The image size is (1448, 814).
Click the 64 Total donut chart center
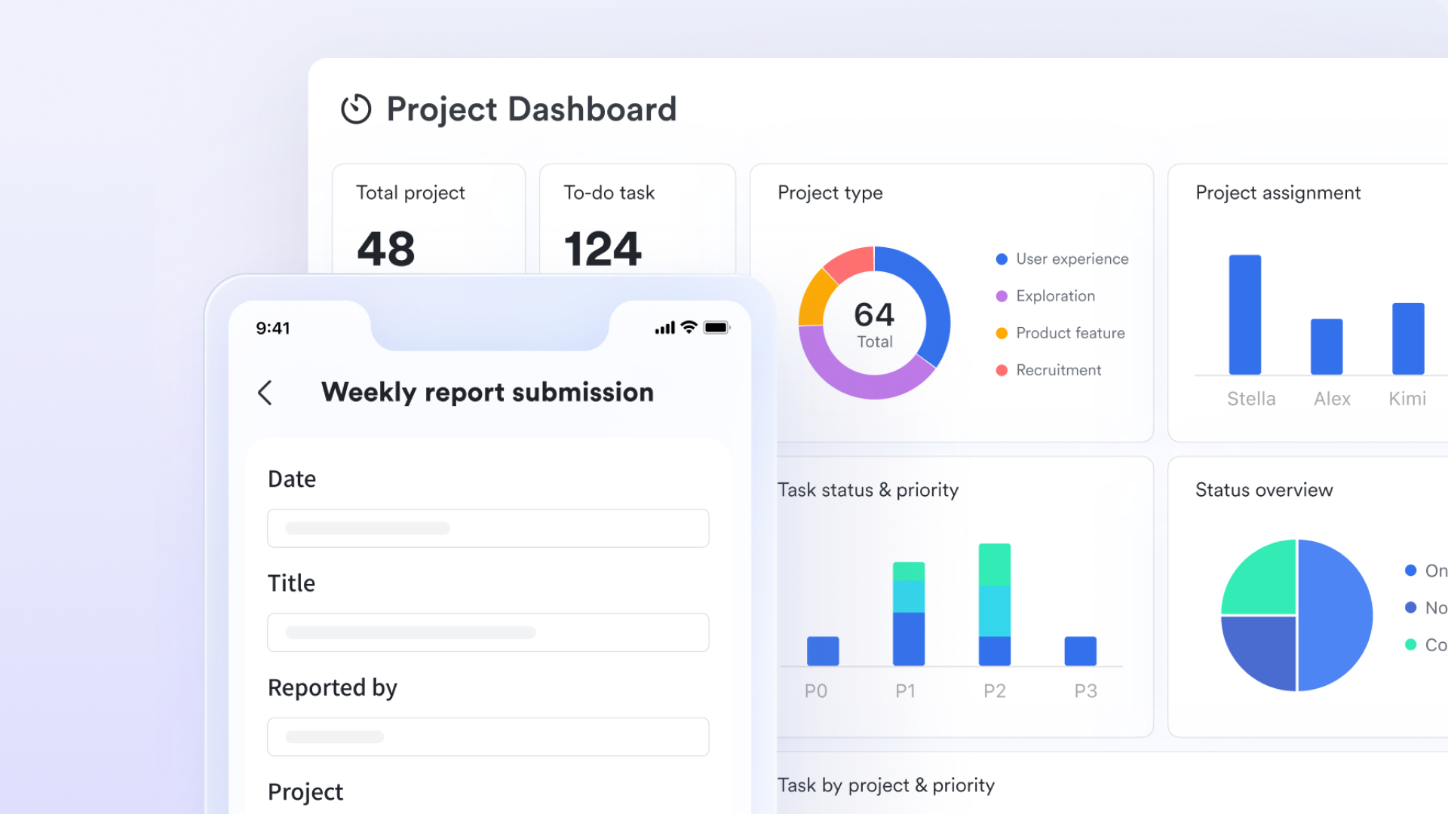coord(873,323)
